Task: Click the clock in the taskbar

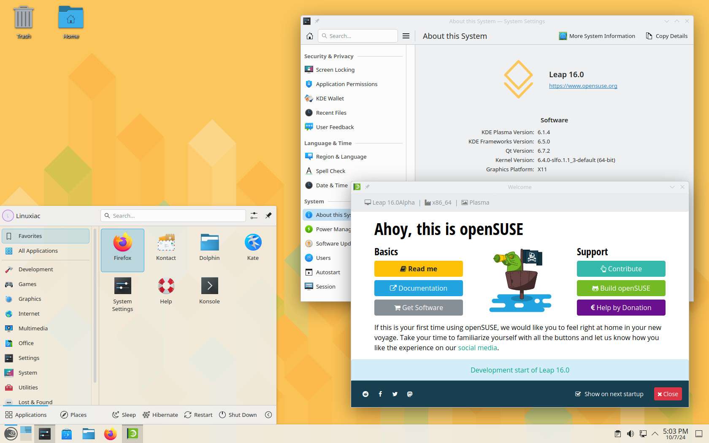Action: coord(675,434)
